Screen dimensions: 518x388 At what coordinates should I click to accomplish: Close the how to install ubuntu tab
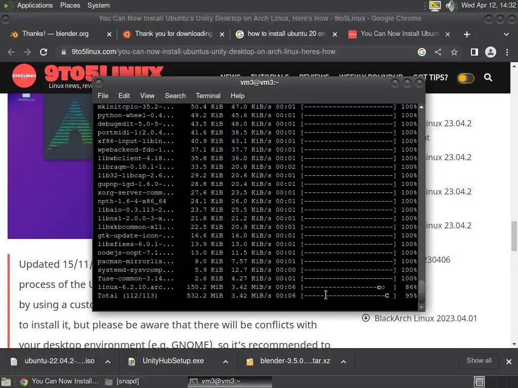[x=335, y=34]
